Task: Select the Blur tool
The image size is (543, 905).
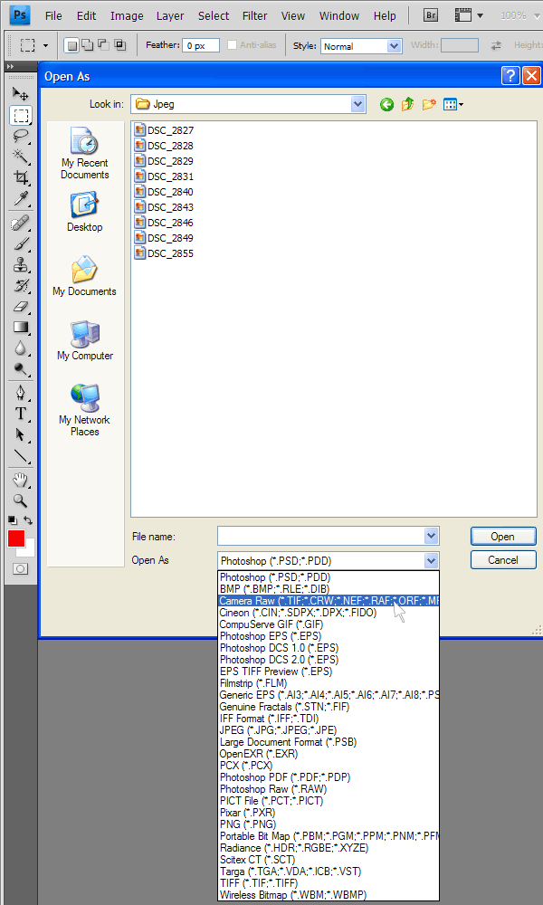Action: (21, 348)
